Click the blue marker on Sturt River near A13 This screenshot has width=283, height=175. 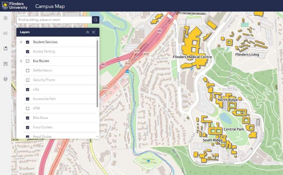click(x=127, y=72)
